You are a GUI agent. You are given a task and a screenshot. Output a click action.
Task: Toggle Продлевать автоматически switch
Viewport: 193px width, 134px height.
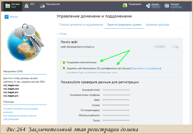[x=63, y=62]
